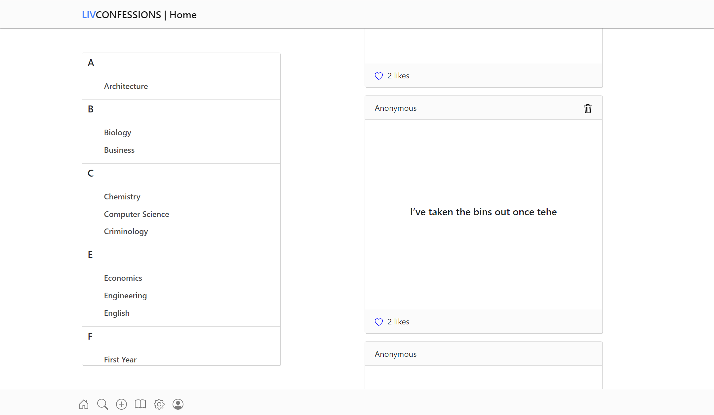Select the Biology subject
Screen dimensions: 714x415
[117, 132]
